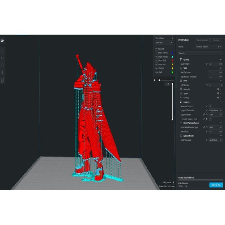Open the Profile dropdown
The width and height of the screenshot is (225, 225).
coord(209,46)
